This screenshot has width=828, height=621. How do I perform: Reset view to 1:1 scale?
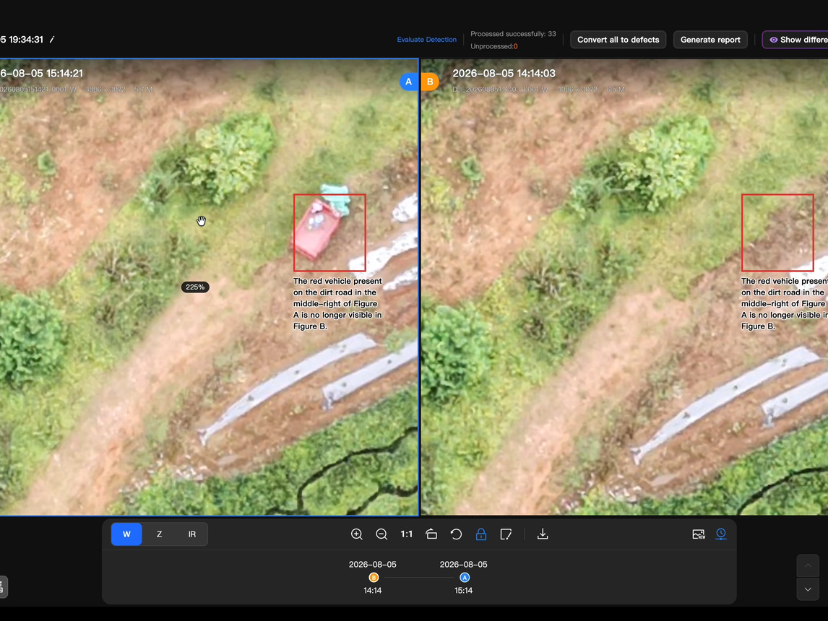point(406,534)
